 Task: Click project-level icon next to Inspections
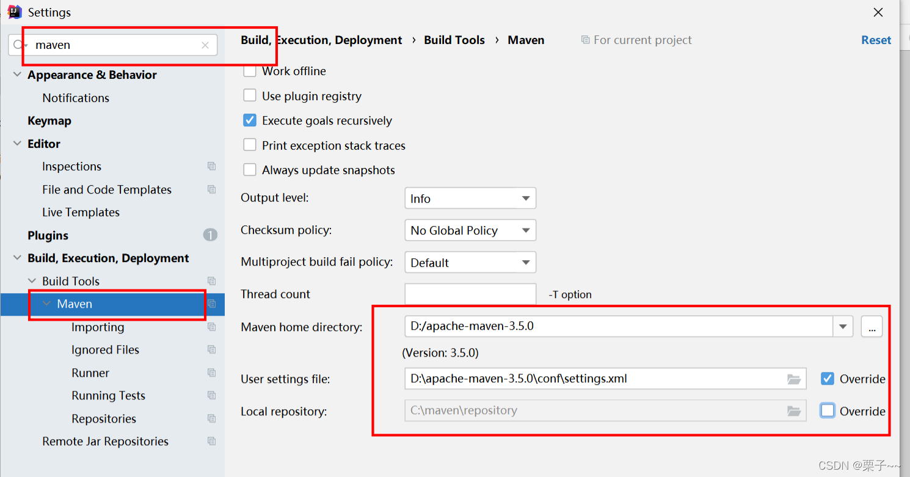pos(211,166)
